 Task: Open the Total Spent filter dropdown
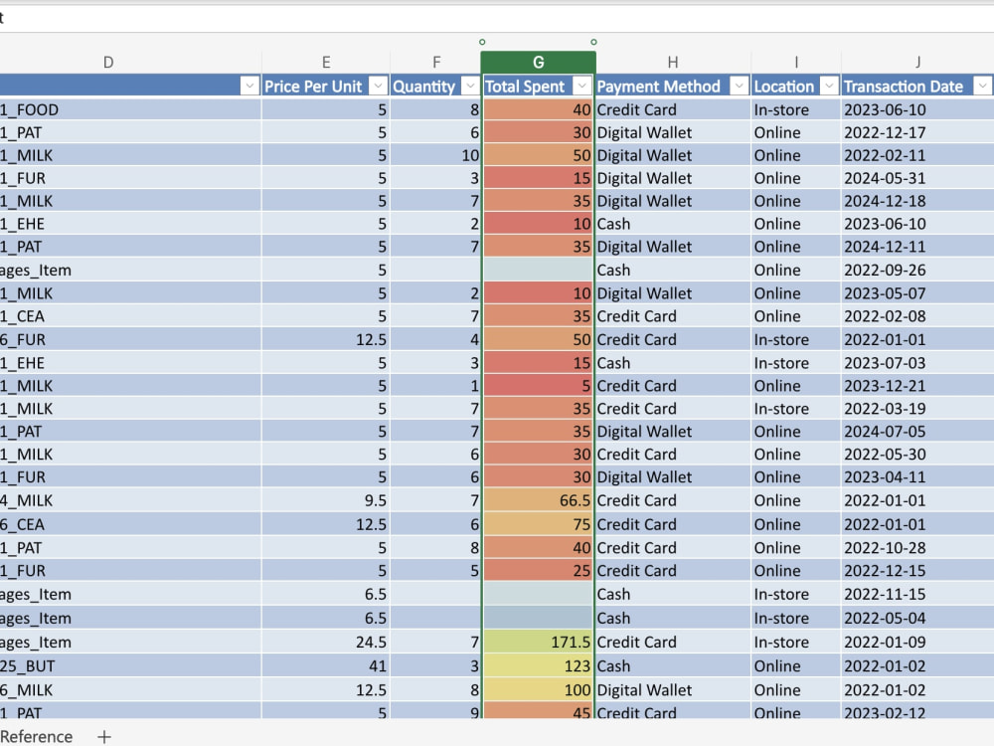pos(582,86)
